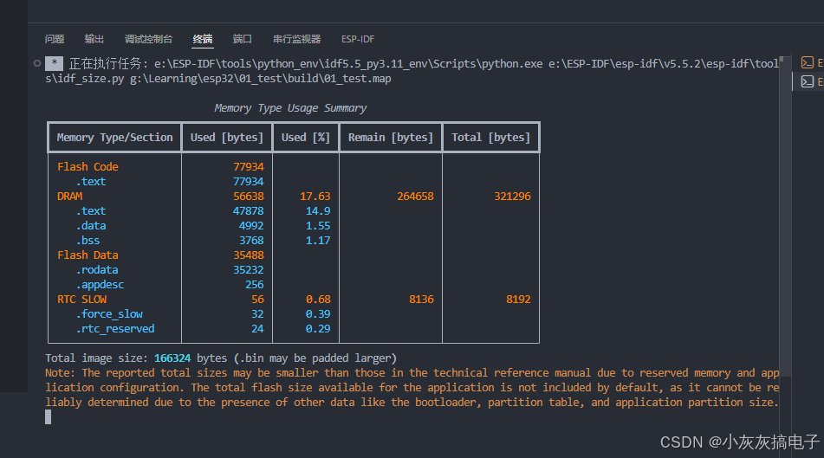Click the RTC SLOW row label
The width and height of the screenshot is (824, 458).
pyautogui.click(x=82, y=299)
